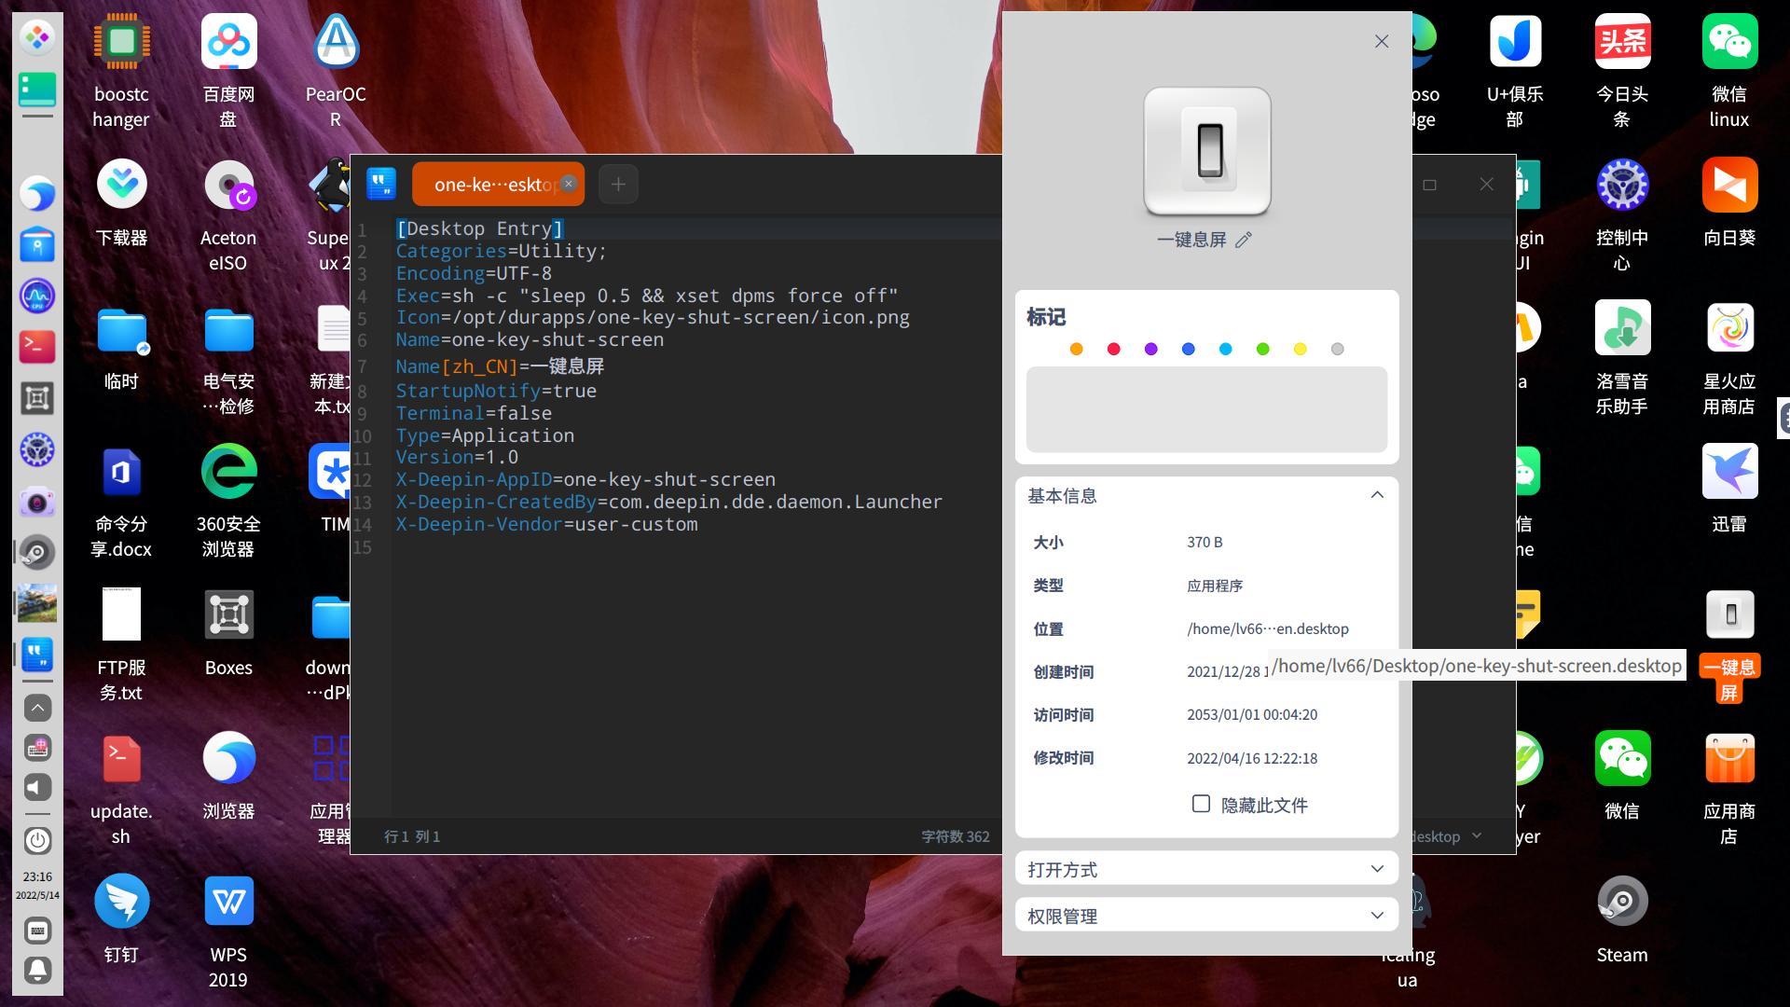Open the 360安全浏览器 desktop icon
Viewport: 1790px width, 1007px height.
228,472
